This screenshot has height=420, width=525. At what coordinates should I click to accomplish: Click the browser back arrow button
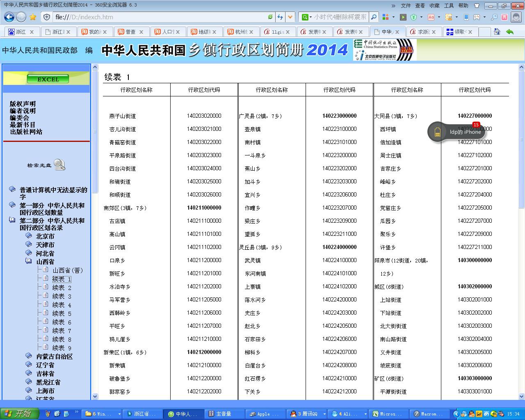click(x=9, y=17)
